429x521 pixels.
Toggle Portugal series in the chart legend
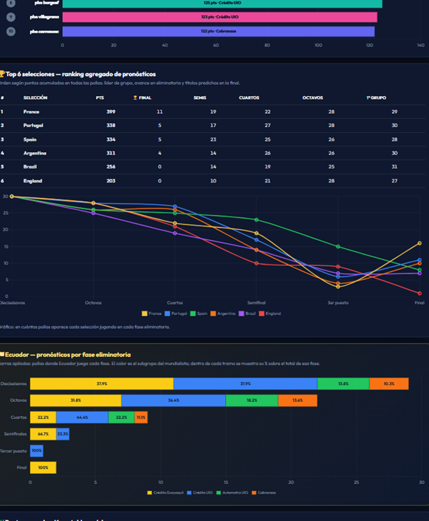176,313
